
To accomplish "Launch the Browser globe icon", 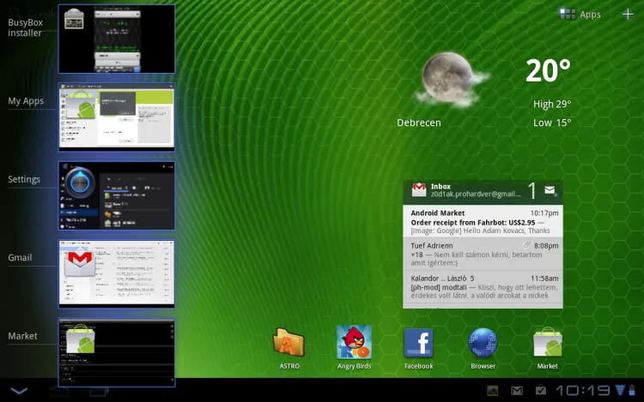I will coord(483,344).
